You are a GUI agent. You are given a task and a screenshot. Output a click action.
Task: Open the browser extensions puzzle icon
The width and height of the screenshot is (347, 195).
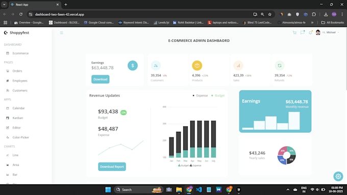pyautogui.click(x=314, y=14)
